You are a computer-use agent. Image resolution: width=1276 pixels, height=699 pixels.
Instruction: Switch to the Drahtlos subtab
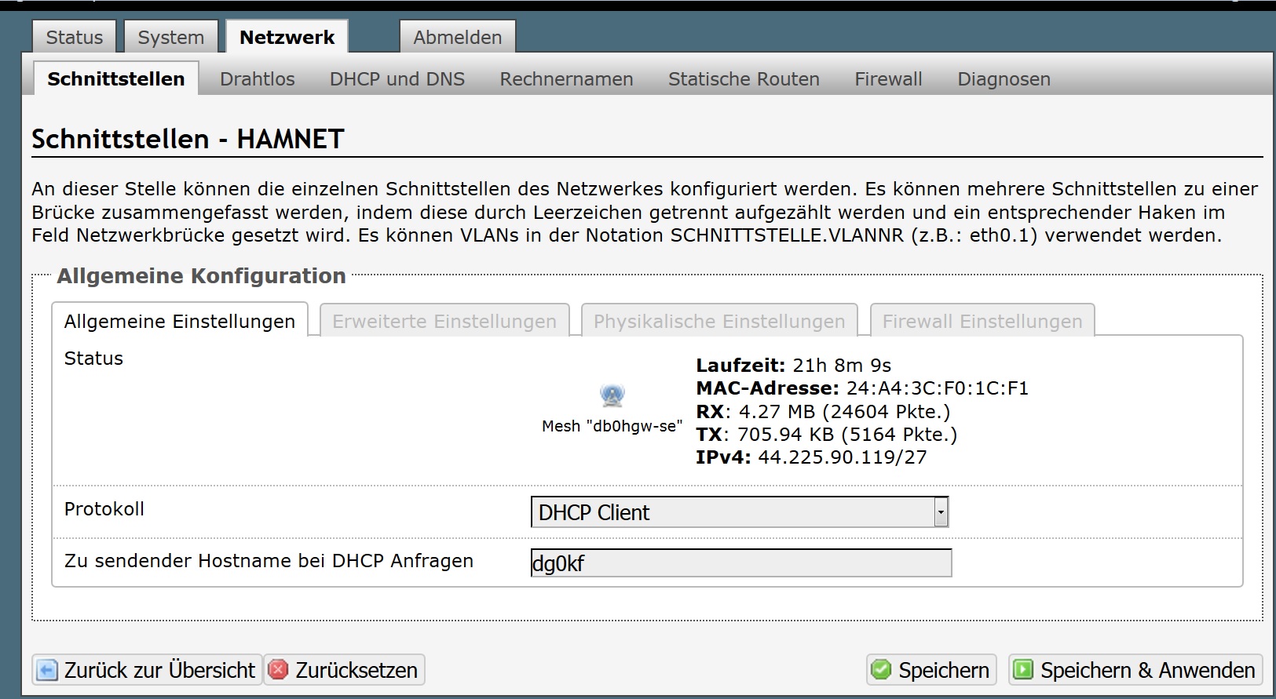tap(258, 79)
